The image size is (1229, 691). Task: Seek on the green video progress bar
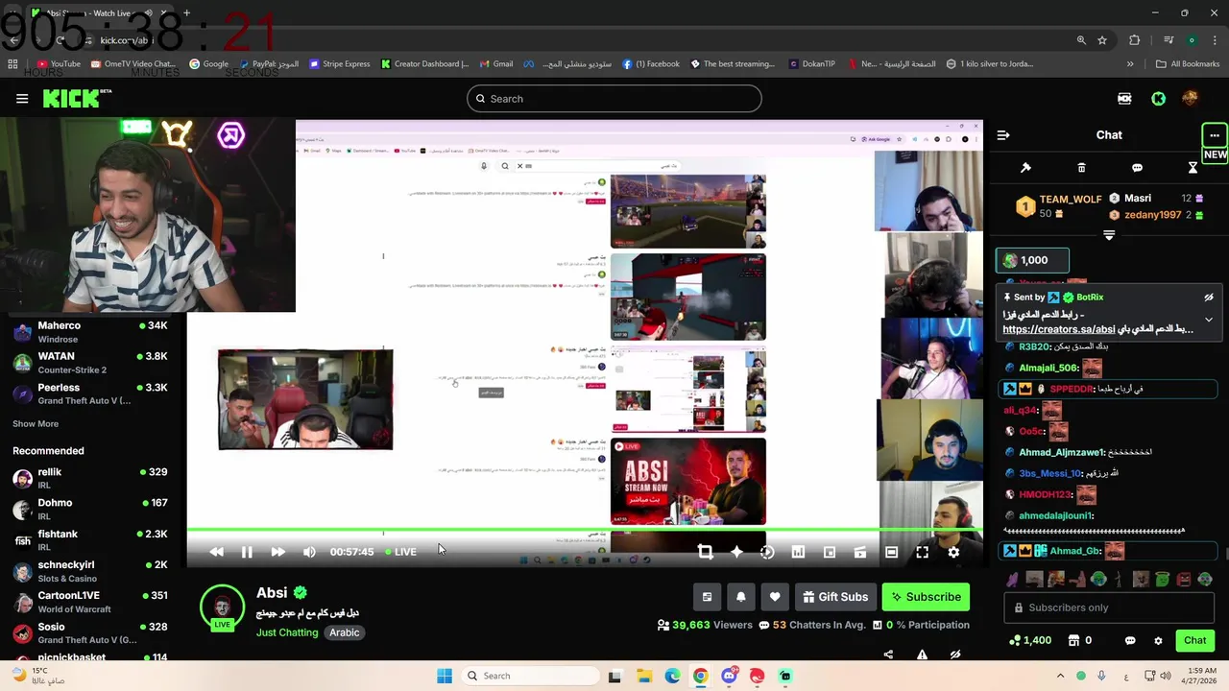coord(585,530)
